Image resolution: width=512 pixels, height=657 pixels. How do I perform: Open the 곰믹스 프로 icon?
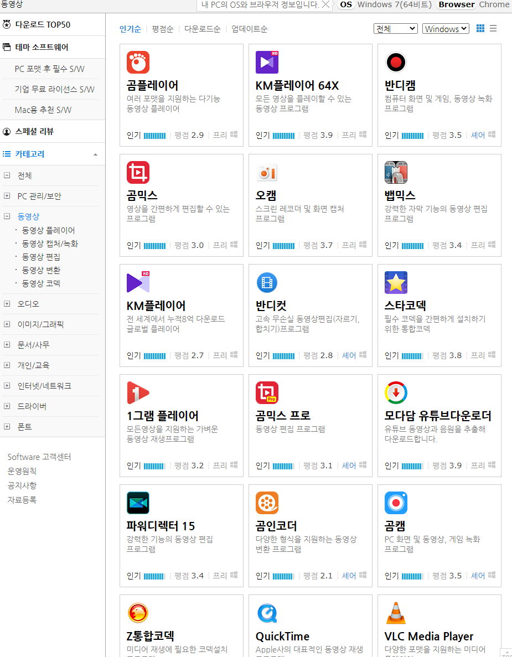point(267,392)
